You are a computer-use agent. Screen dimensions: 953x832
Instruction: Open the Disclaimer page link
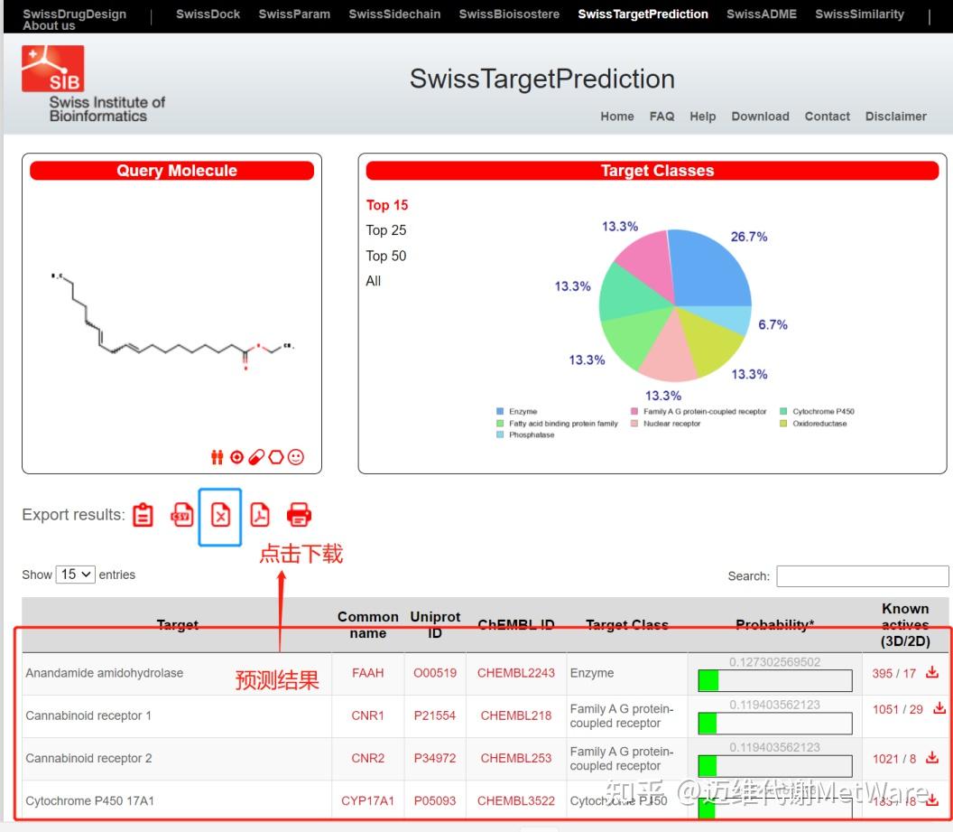pos(896,117)
